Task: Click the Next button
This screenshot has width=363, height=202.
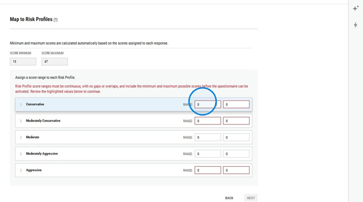Action: coord(251,198)
